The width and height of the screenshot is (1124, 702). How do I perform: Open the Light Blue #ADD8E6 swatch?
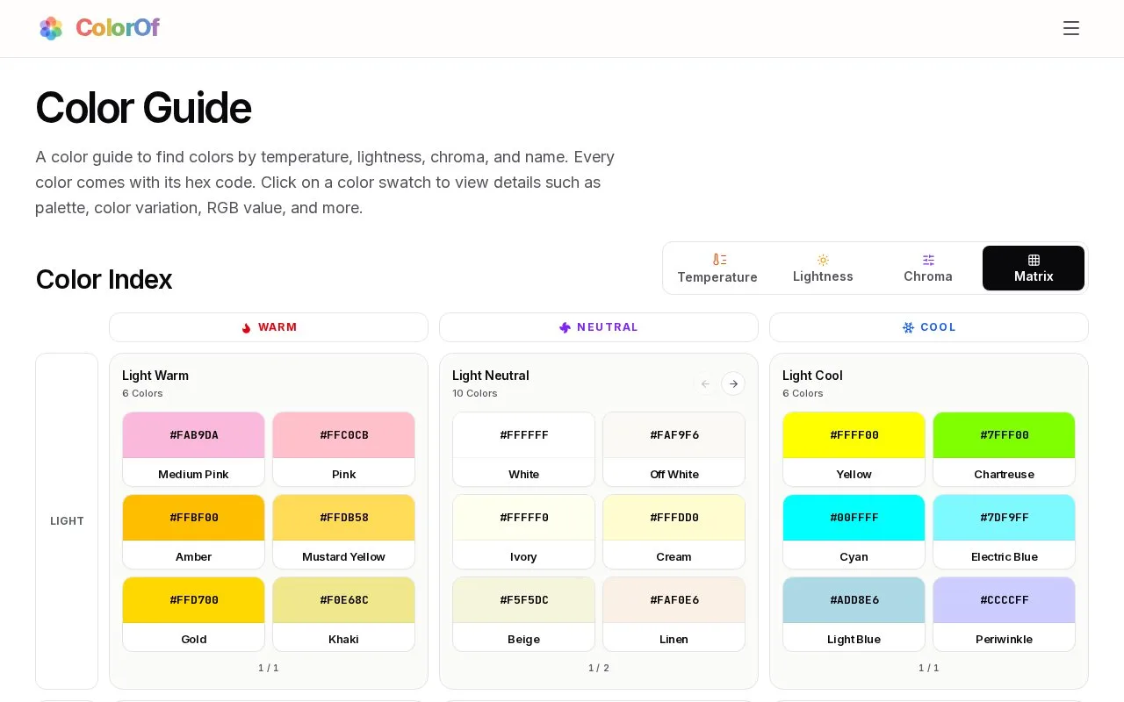pos(854,614)
